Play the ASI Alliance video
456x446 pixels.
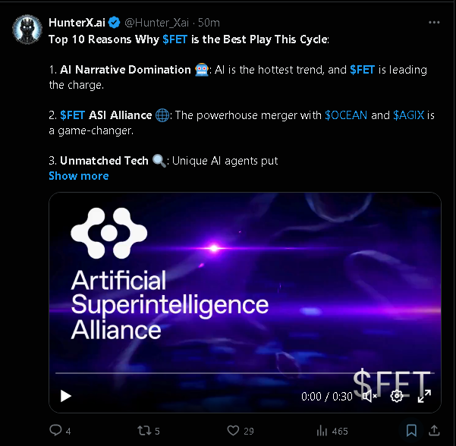tap(66, 396)
